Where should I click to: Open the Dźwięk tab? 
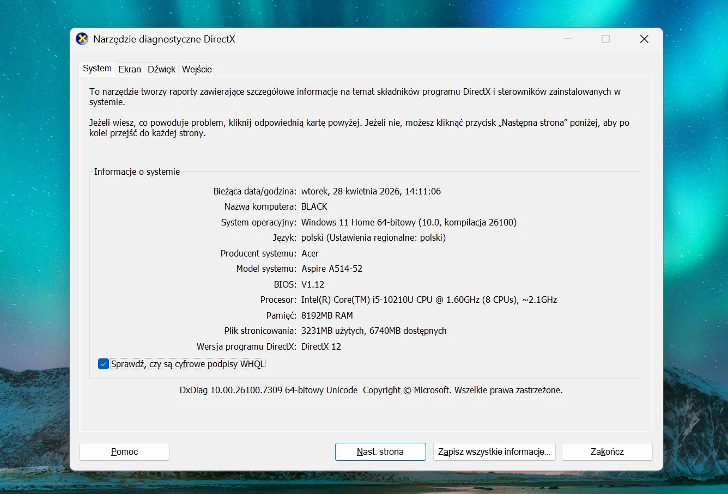tap(162, 69)
